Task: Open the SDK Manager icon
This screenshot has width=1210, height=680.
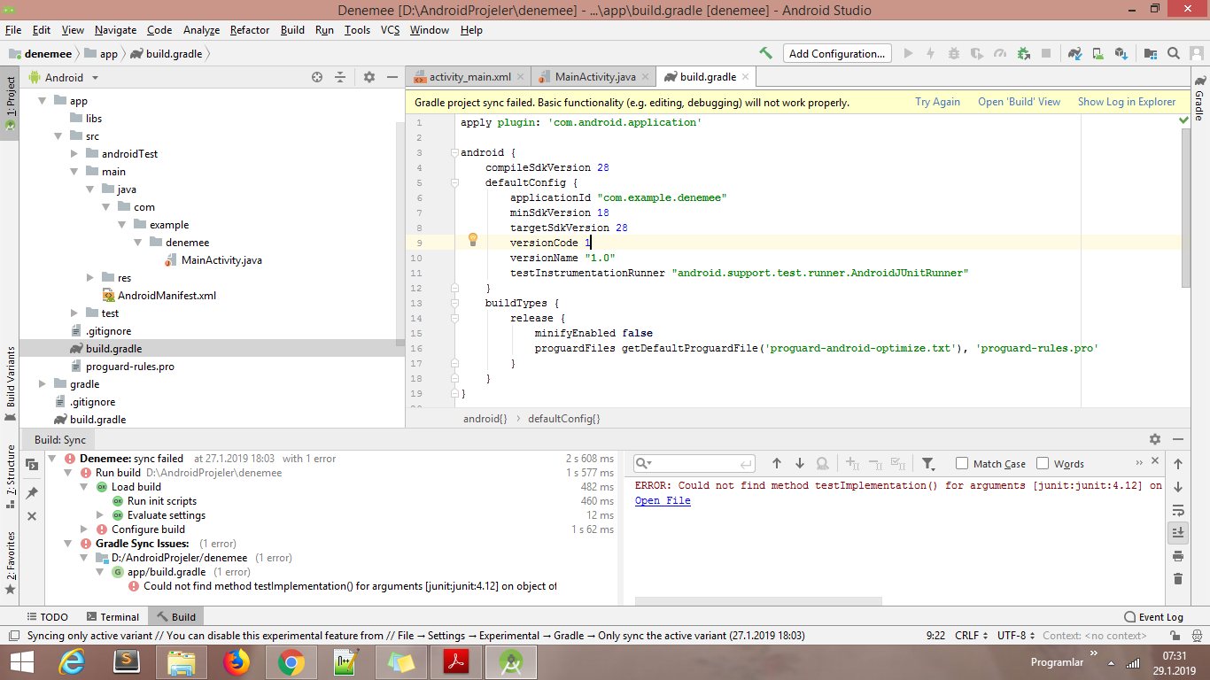Action: pyautogui.click(x=1121, y=53)
